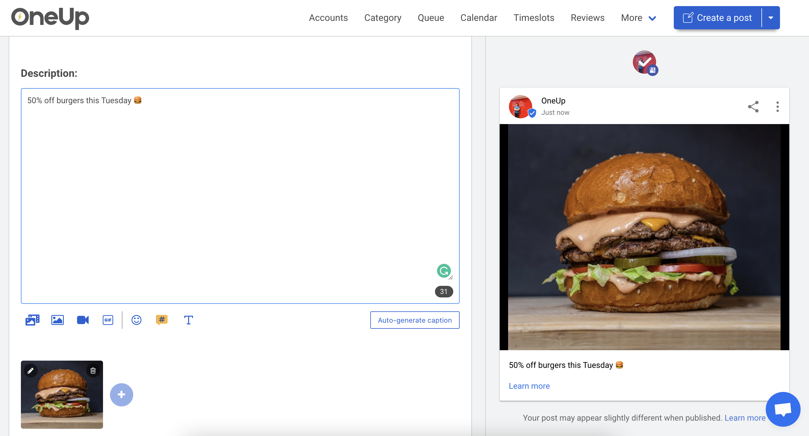Click the Grammarly spell-check icon
Viewport: 809px width, 436px height.
443,270
